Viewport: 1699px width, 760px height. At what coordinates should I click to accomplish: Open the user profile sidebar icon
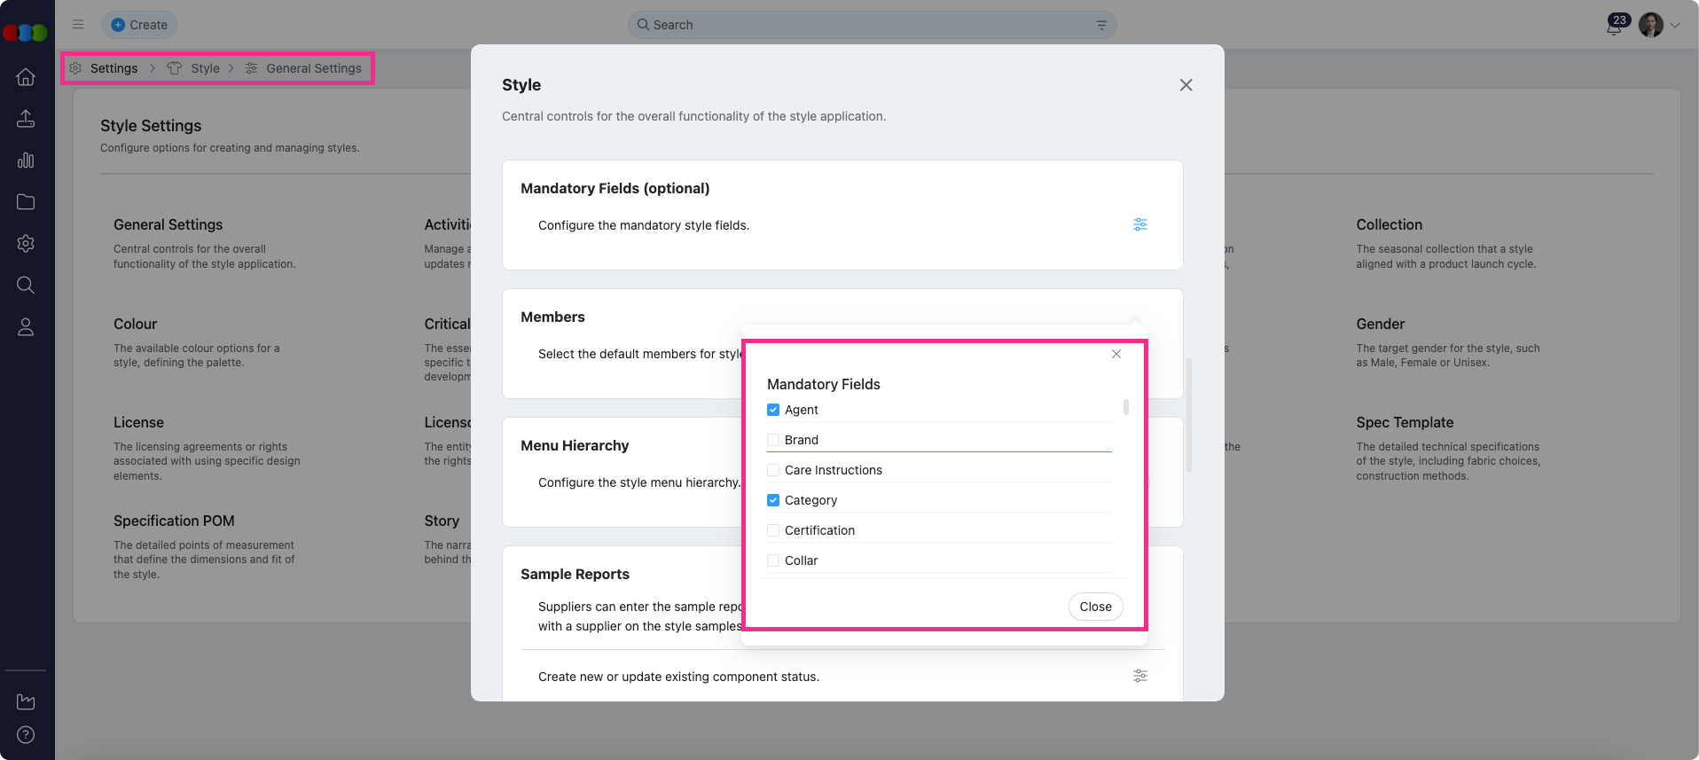pyautogui.click(x=26, y=327)
